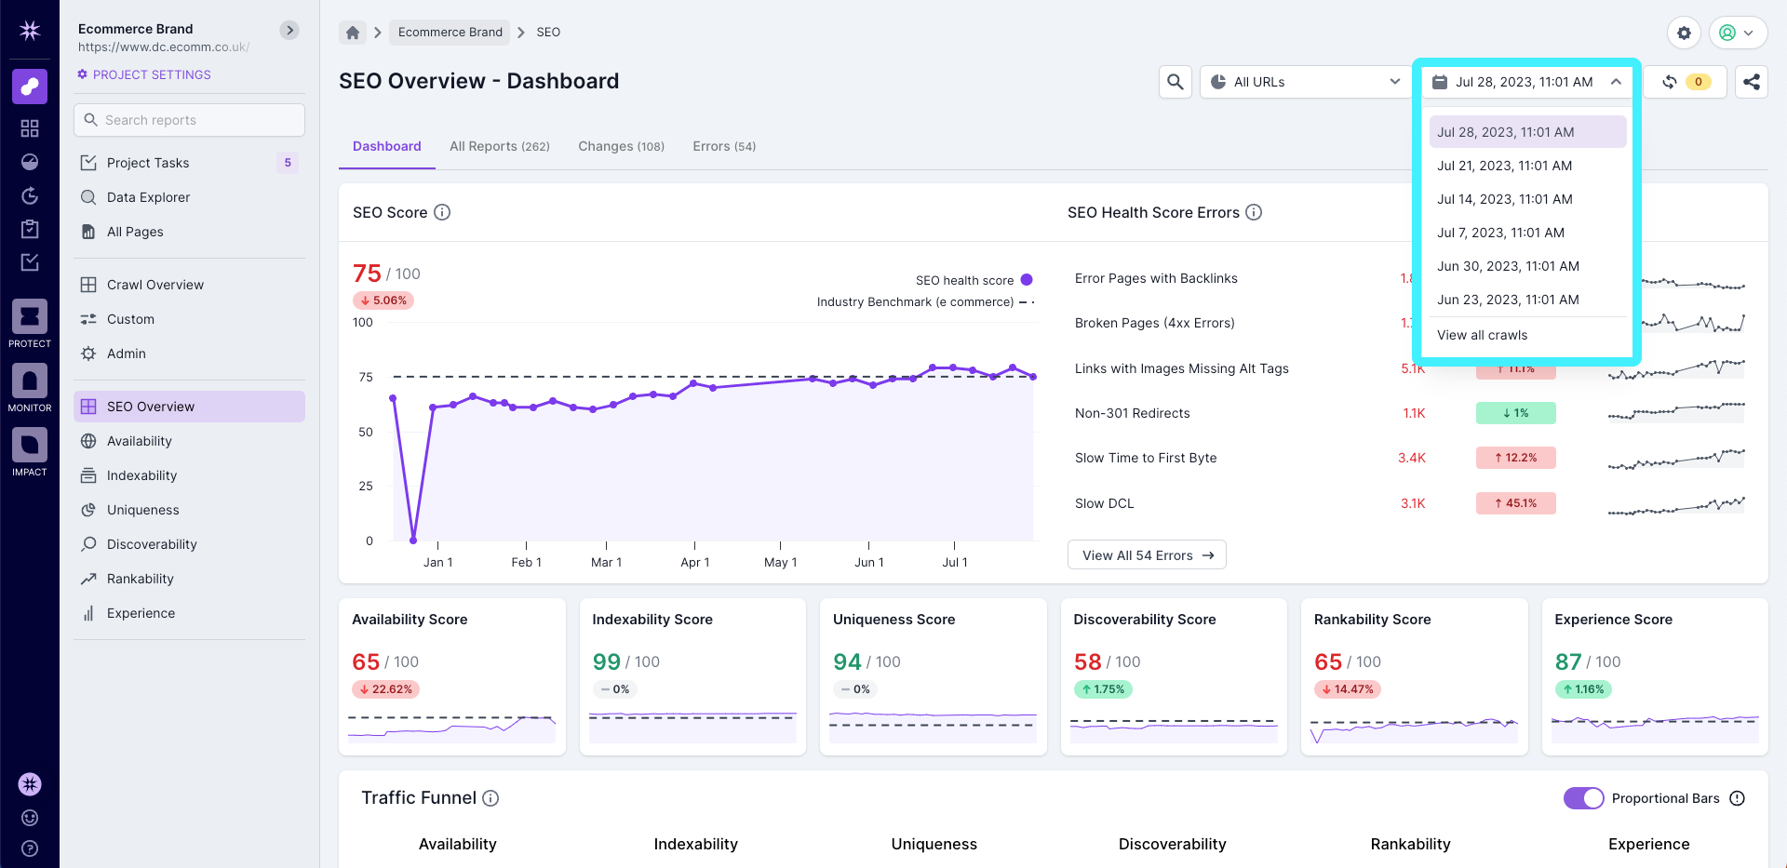Viewport: 1787px width, 868px height.
Task: Open Rankability in sidebar
Action: tap(189, 579)
